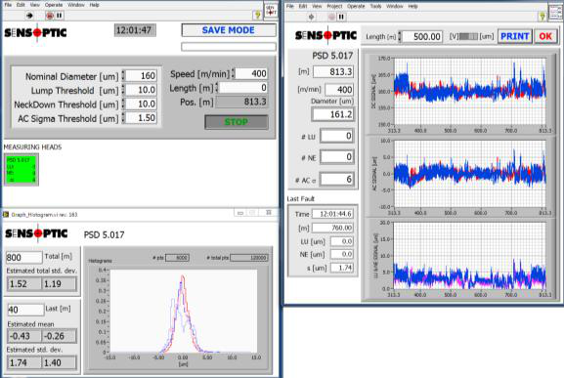The height and width of the screenshot is (378, 564).
Task: Click Length [m] stepper in PSD graph window
Action: click(x=400, y=37)
